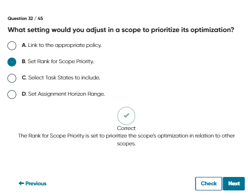Screen dimensions: 248x196
Task: Advance with the Next button
Action: coord(234,183)
